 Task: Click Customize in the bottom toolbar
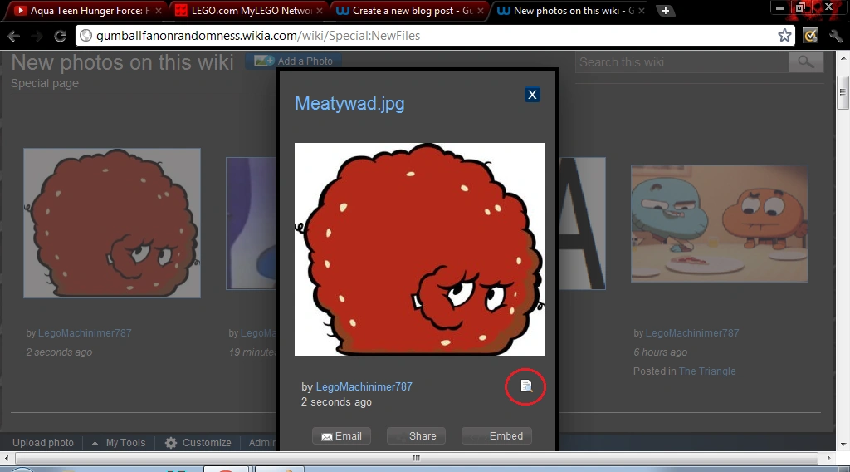pos(207,443)
